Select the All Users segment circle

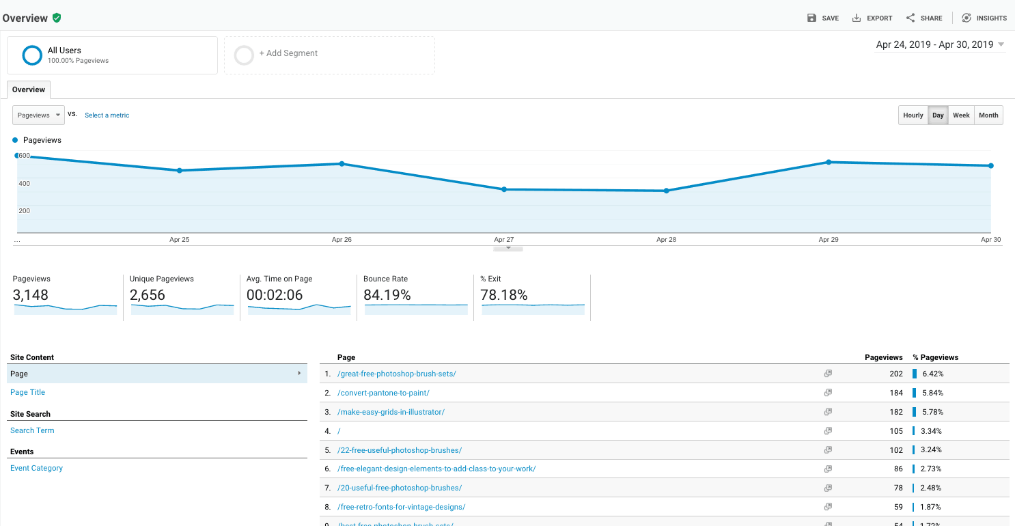click(31, 55)
